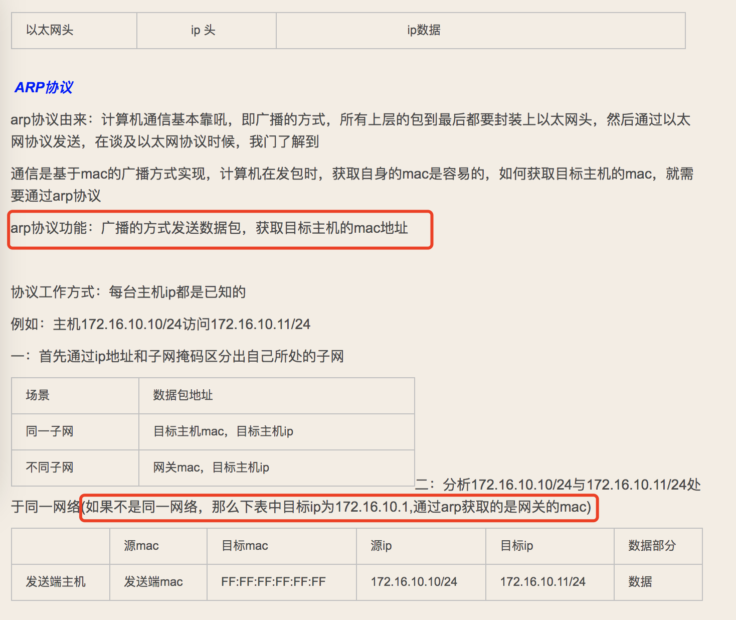Click the 172.16.10.10/24 source ip cell
This screenshot has width=736, height=620.
413,582
